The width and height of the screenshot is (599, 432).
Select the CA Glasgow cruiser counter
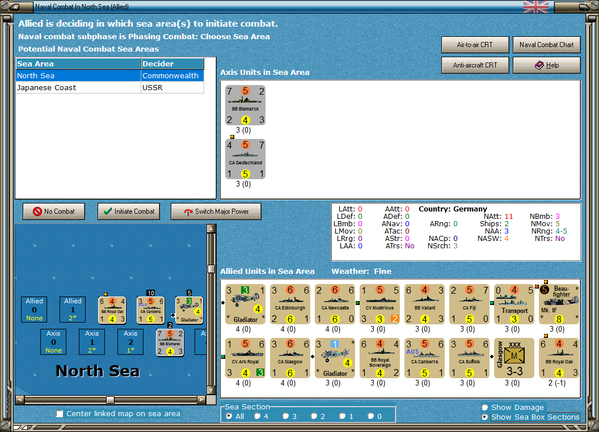pos(290,358)
